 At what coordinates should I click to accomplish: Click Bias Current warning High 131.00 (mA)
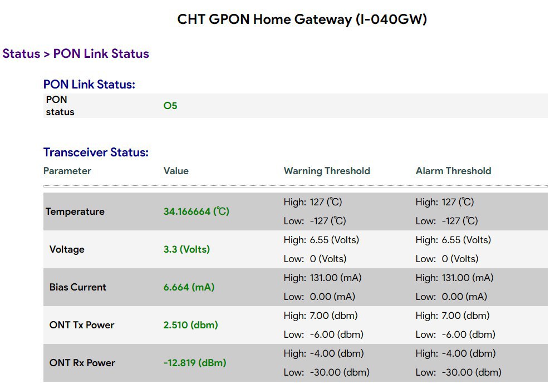(323, 278)
